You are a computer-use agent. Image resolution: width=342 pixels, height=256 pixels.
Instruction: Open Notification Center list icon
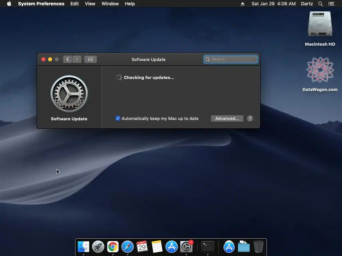[x=331, y=4]
